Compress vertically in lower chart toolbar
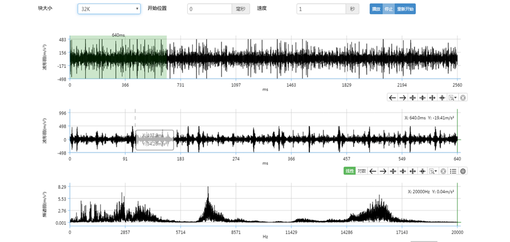This screenshot has height=242, width=510. 403,171
